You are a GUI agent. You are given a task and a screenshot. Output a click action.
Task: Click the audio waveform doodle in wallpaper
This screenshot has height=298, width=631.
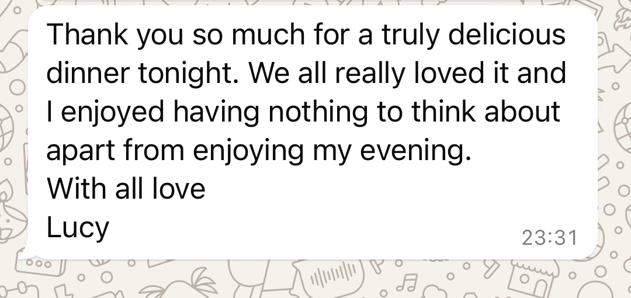pyautogui.click(x=332, y=276)
